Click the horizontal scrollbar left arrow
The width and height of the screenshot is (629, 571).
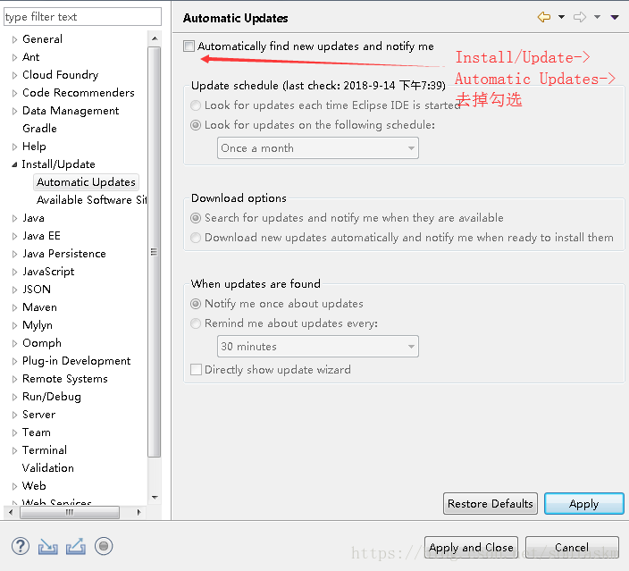coord(11,512)
